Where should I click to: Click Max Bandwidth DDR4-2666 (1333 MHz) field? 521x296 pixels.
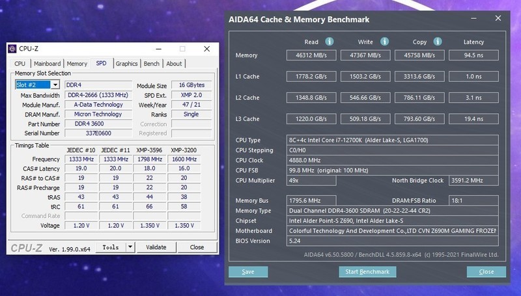(98, 95)
